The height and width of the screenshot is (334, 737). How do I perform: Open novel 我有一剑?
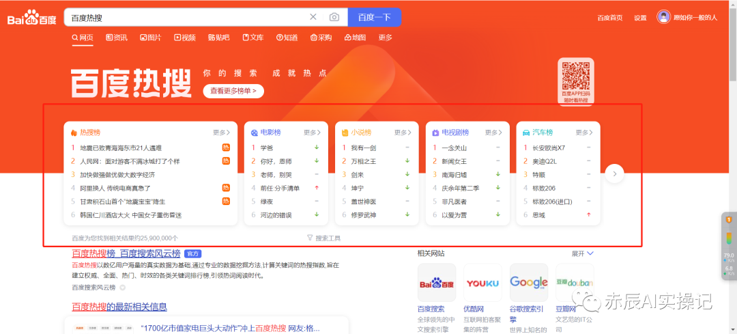363,148
